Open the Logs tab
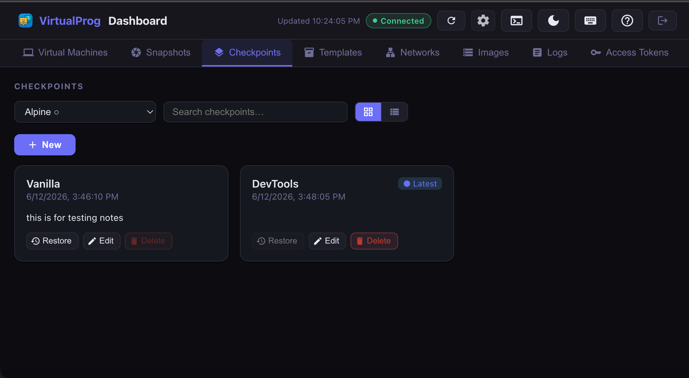Viewport: 689px width, 378px height. click(550, 52)
